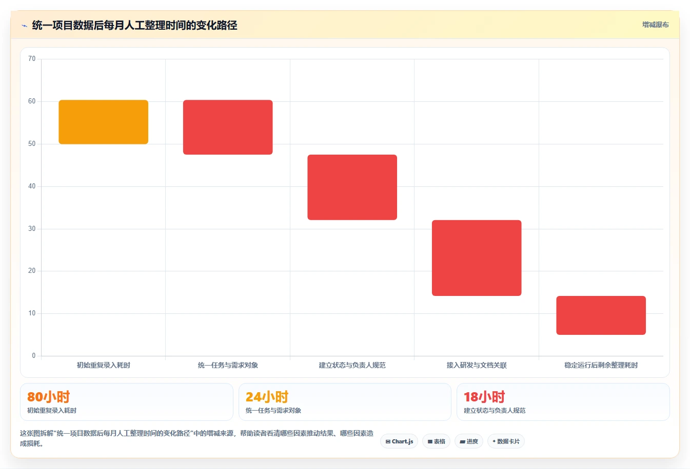
Task: Click y-axis value 40
Action: pyautogui.click(x=32, y=186)
